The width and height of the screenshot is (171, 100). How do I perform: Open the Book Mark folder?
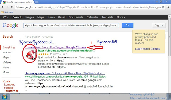click(7, 12)
